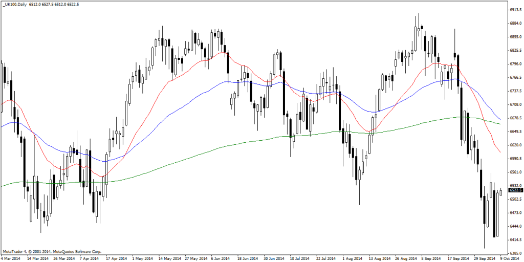This screenshot has height=262, width=524.
Task: Click the right end of blue moving average
Action: (500, 118)
